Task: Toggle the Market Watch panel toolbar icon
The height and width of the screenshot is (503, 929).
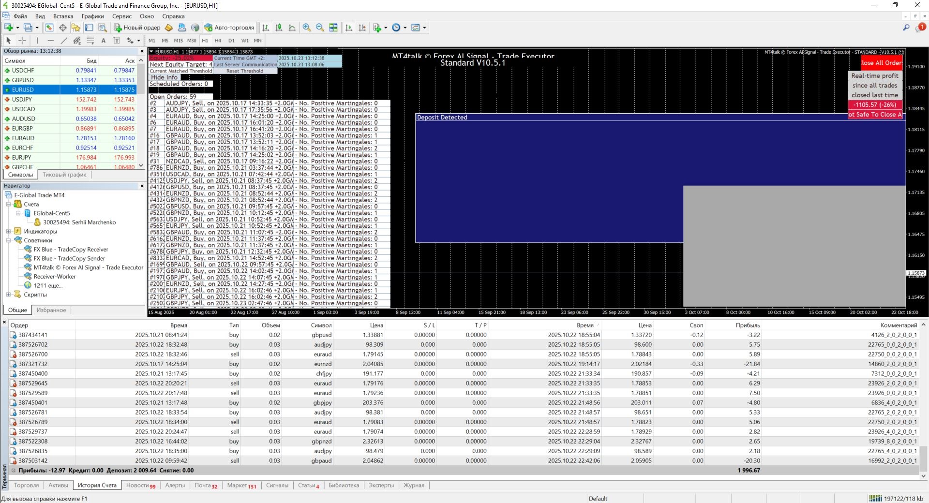Action: 49,28
